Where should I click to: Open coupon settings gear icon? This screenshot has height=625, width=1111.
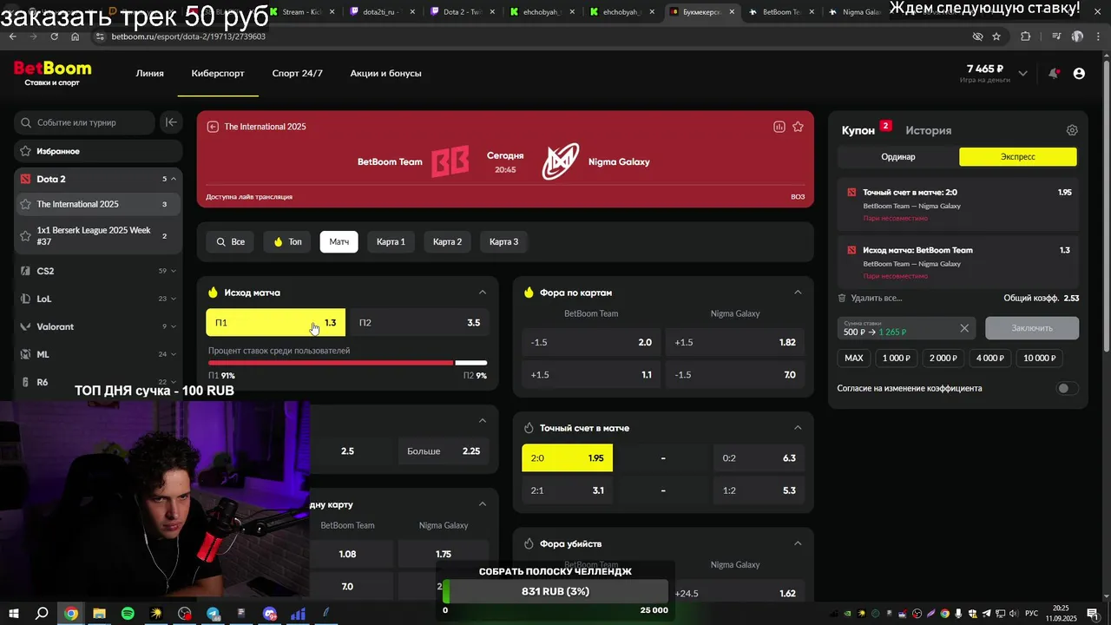click(x=1072, y=130)
